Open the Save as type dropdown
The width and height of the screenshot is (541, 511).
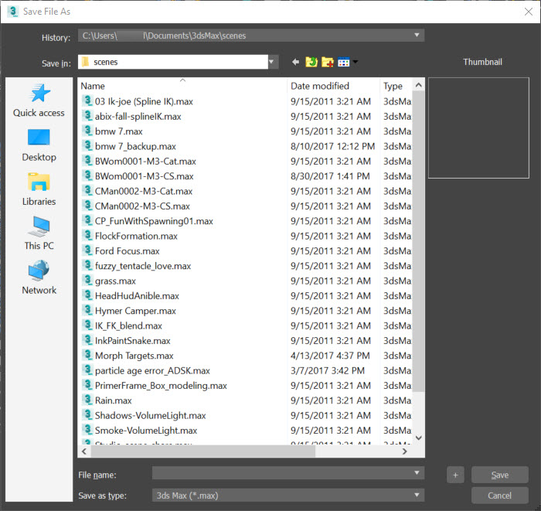pos(417,495)
